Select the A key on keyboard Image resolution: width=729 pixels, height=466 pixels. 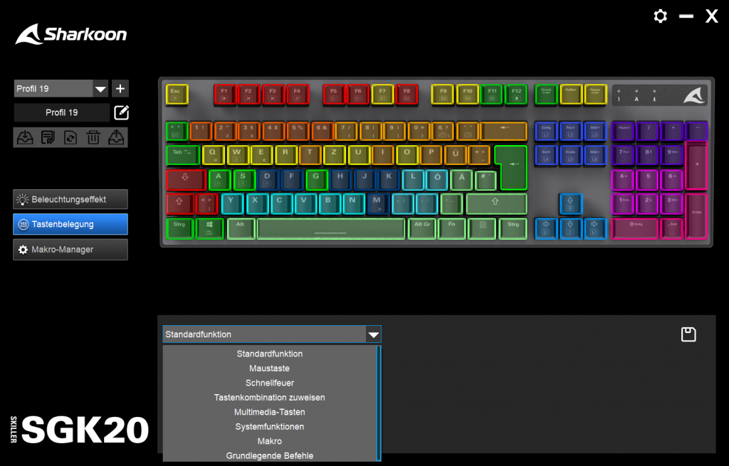tap(219, 180)
